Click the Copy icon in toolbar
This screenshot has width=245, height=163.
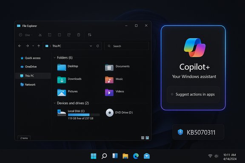49,35
